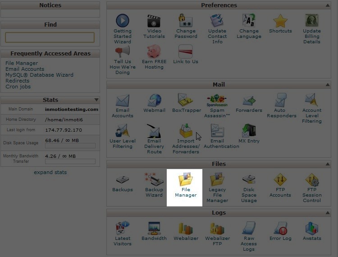Viewport: 338px width, 257px height.
Task: Open the Awstats icon
Action: point(312,228)
